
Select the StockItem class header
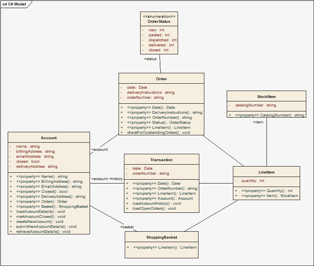point(266,96)
